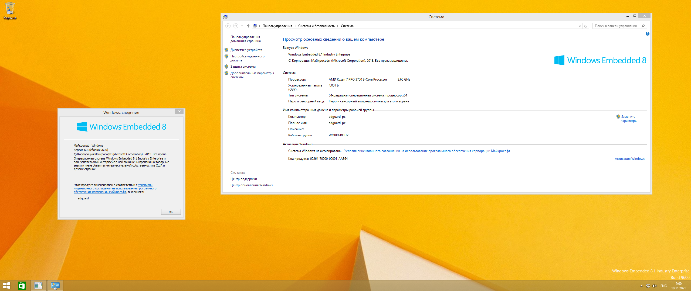Viewport: 691px width, 291px height.
Task: Click product ID 00264-70000-00001-AA864 text
Action: [329, 159]
